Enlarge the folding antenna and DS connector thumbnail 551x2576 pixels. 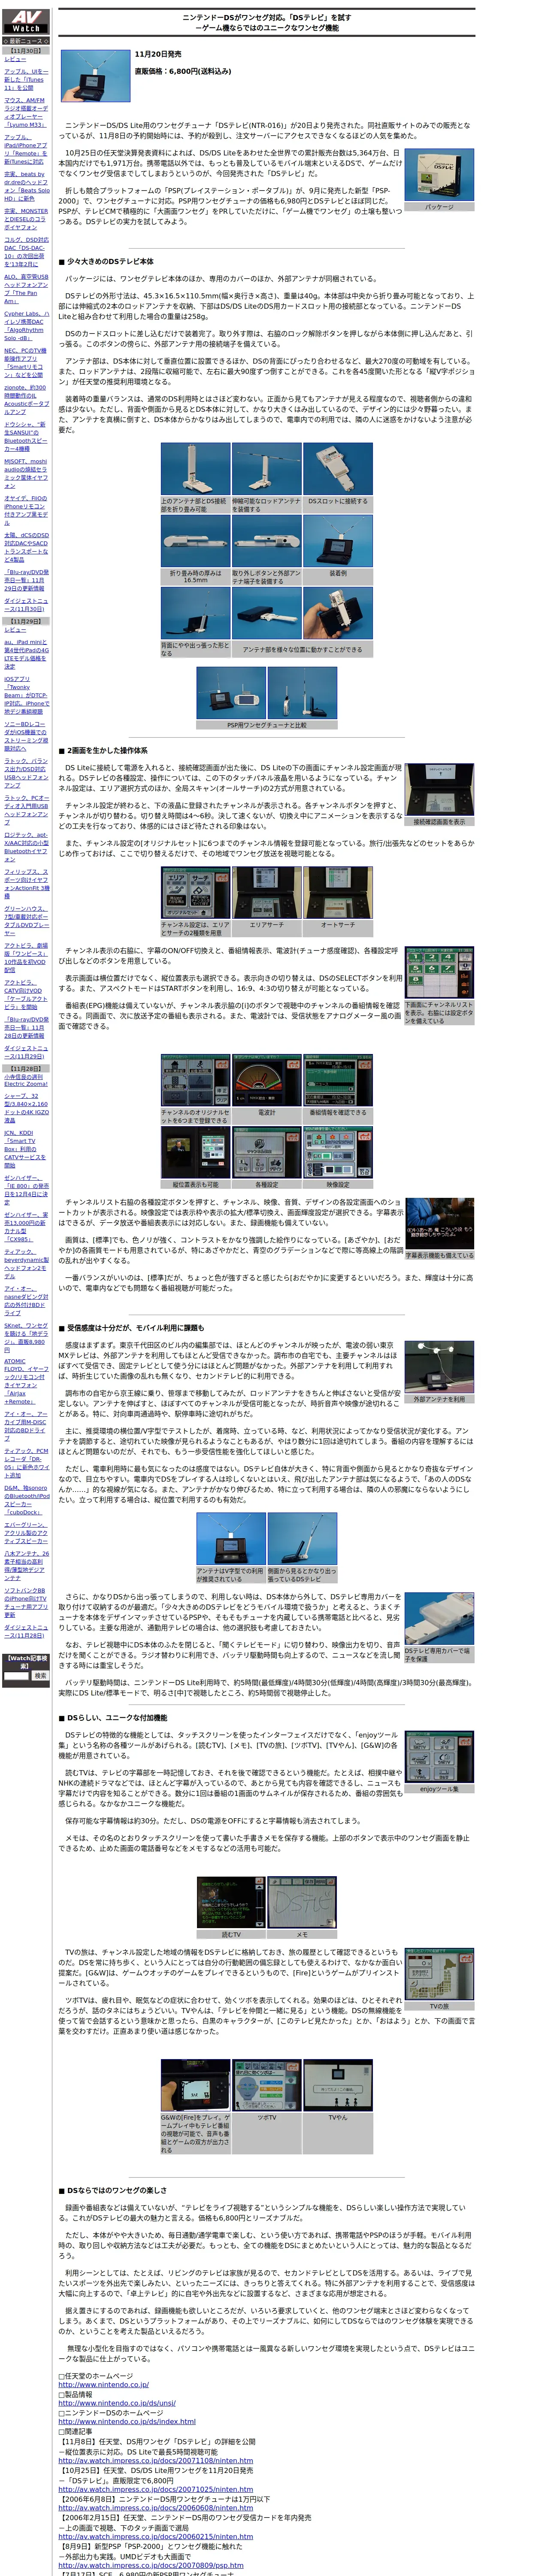[x=196, y=469]
